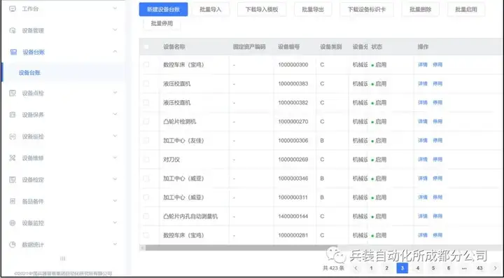The width and height of the screenshot is (504, 278).
Task: Expand the 设备维修 menu chevron
Action: 115,158
